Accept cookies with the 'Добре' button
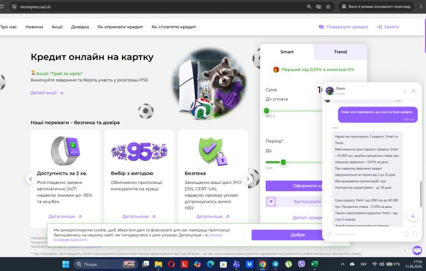 (287, 235)
